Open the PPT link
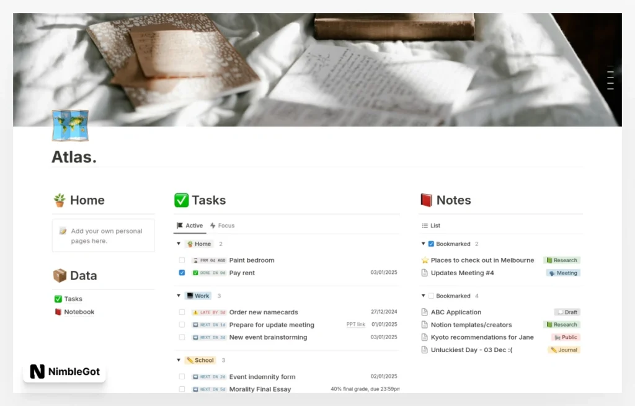The height and width of the screenshot is (406, 635). 355,325
